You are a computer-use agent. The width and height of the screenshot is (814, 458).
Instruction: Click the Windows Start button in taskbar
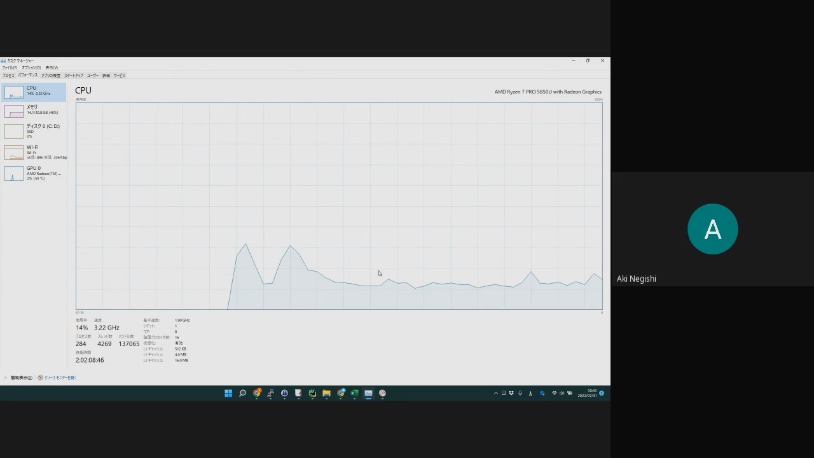[x=228, y=393]
